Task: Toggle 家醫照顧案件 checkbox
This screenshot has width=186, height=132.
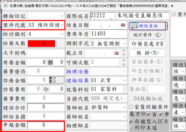Action: (x=131, y=107)
